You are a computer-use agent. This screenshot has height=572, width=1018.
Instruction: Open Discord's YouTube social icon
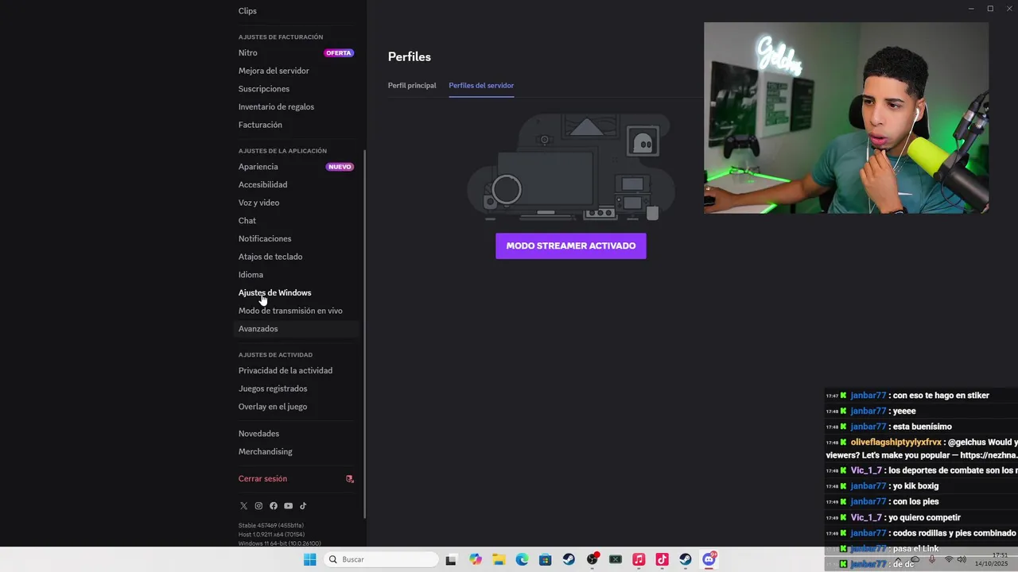point(288,506)
